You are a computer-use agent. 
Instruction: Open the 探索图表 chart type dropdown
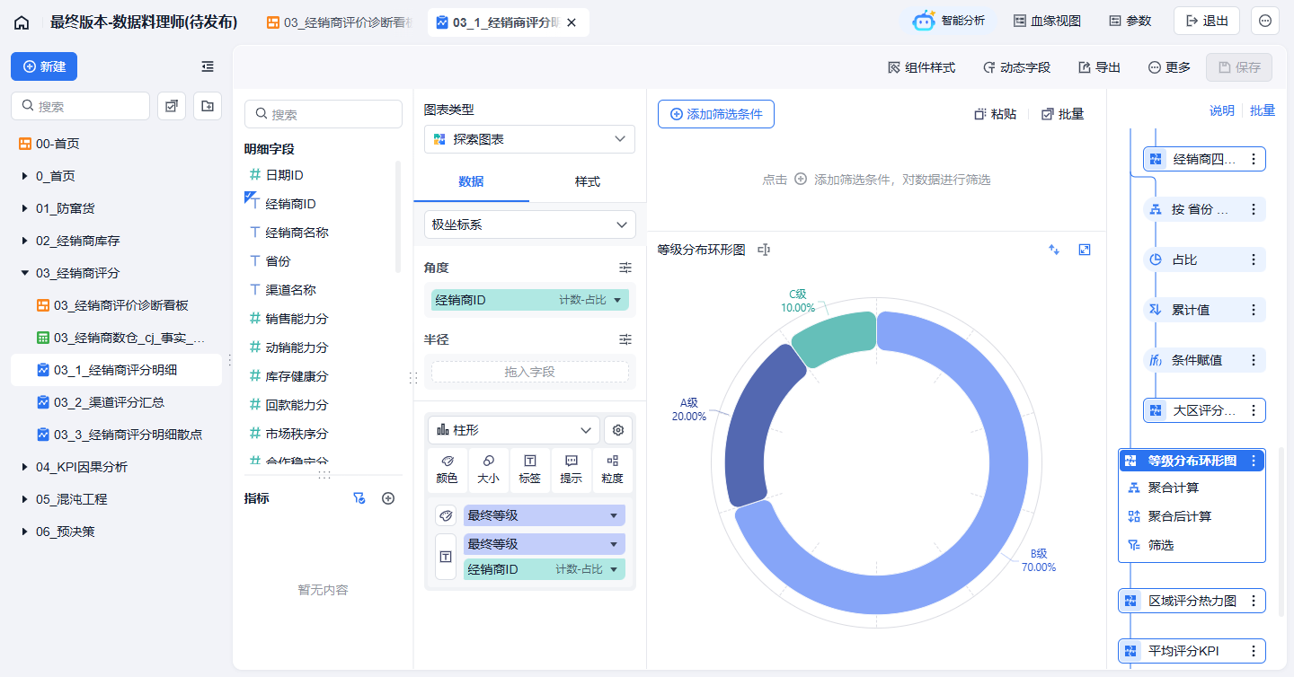pyautogui.click(x=529, y=139)
